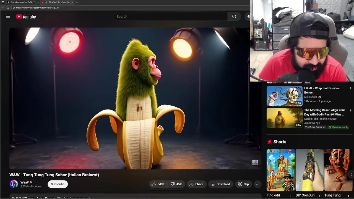
Task: Download the video
Action: (x=220, y=184)
